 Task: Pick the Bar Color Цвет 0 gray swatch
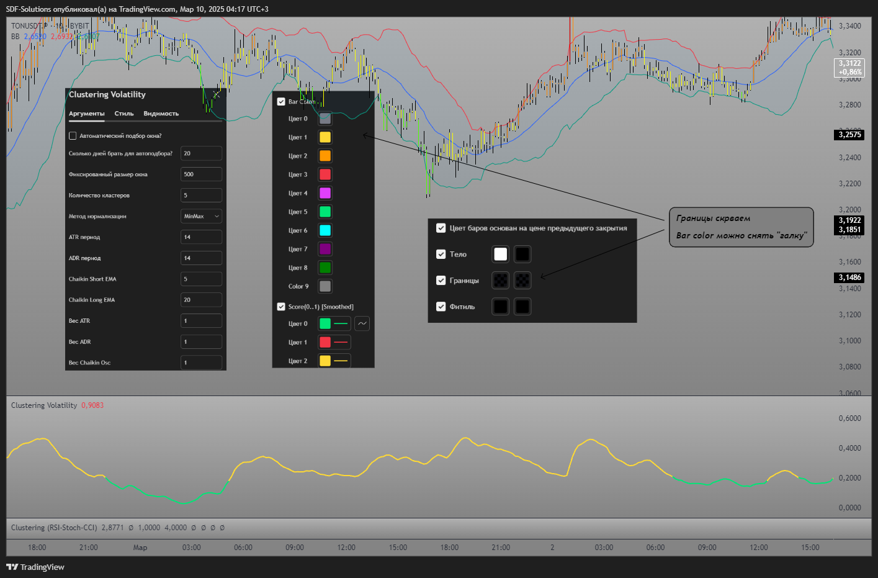[325, 119]
